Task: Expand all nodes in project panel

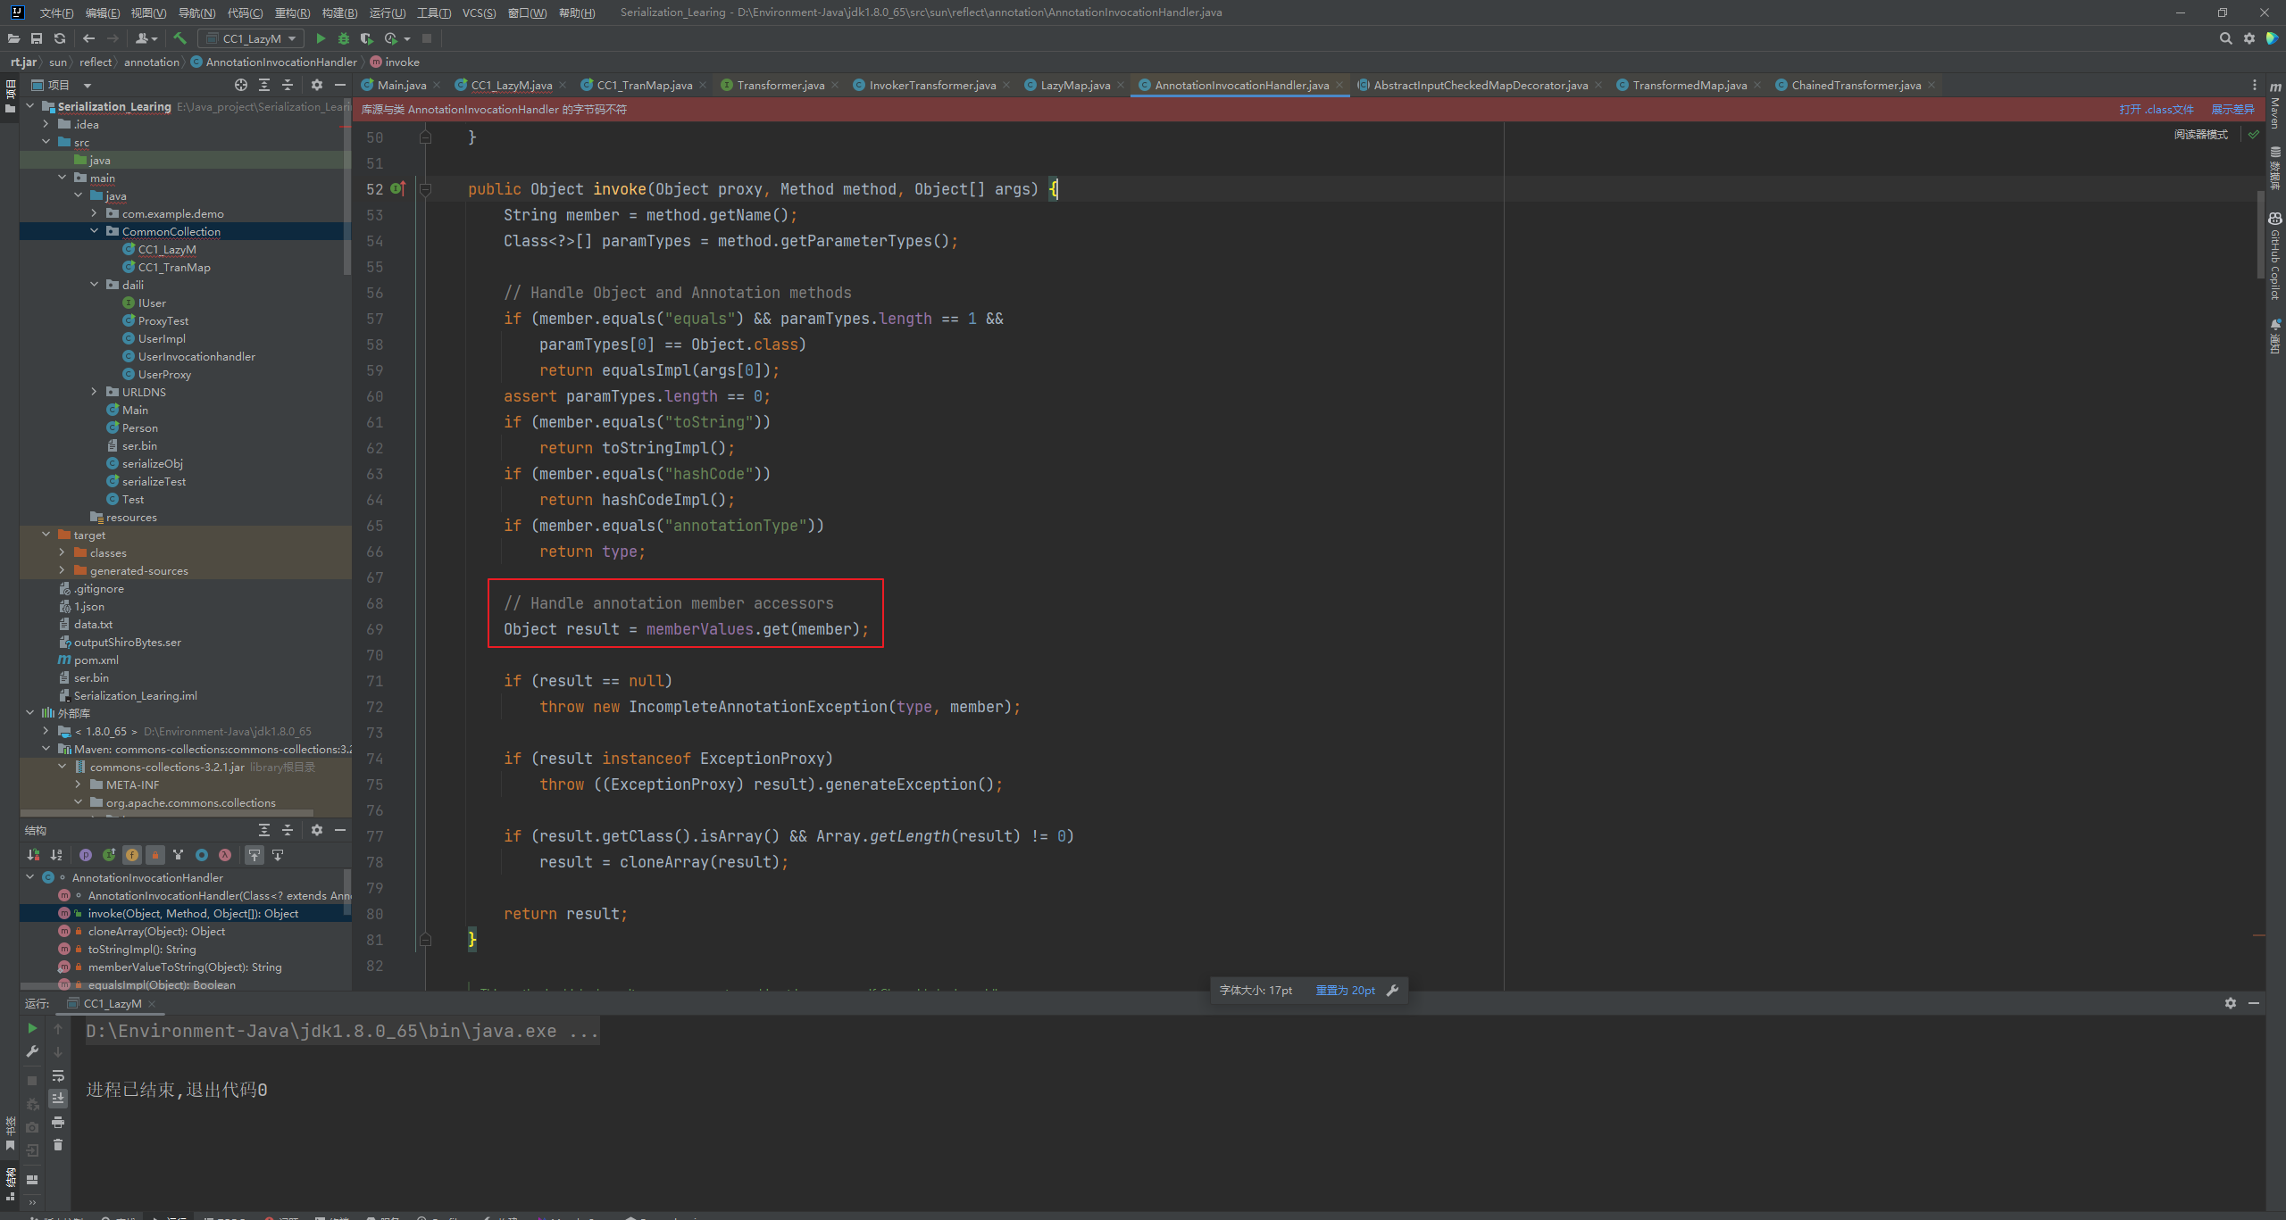Action: tap(264, 85)
